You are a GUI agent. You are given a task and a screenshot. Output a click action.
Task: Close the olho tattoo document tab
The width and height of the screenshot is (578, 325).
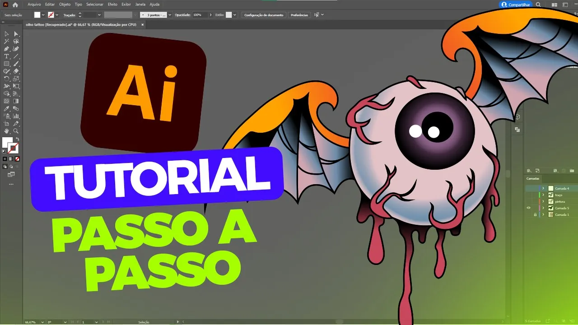[142, 25]
